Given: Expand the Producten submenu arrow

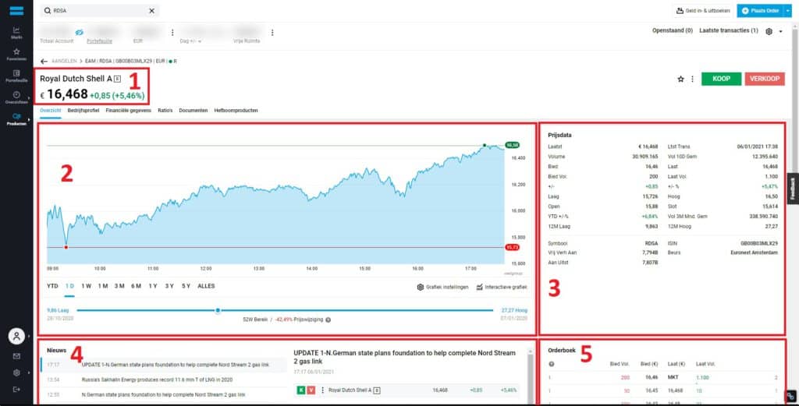Looking at the screenshot, I should tap(30, 119).
